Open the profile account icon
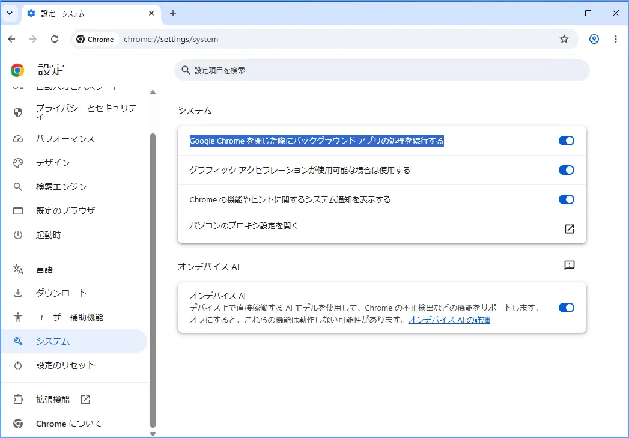 tap(594, 39)
